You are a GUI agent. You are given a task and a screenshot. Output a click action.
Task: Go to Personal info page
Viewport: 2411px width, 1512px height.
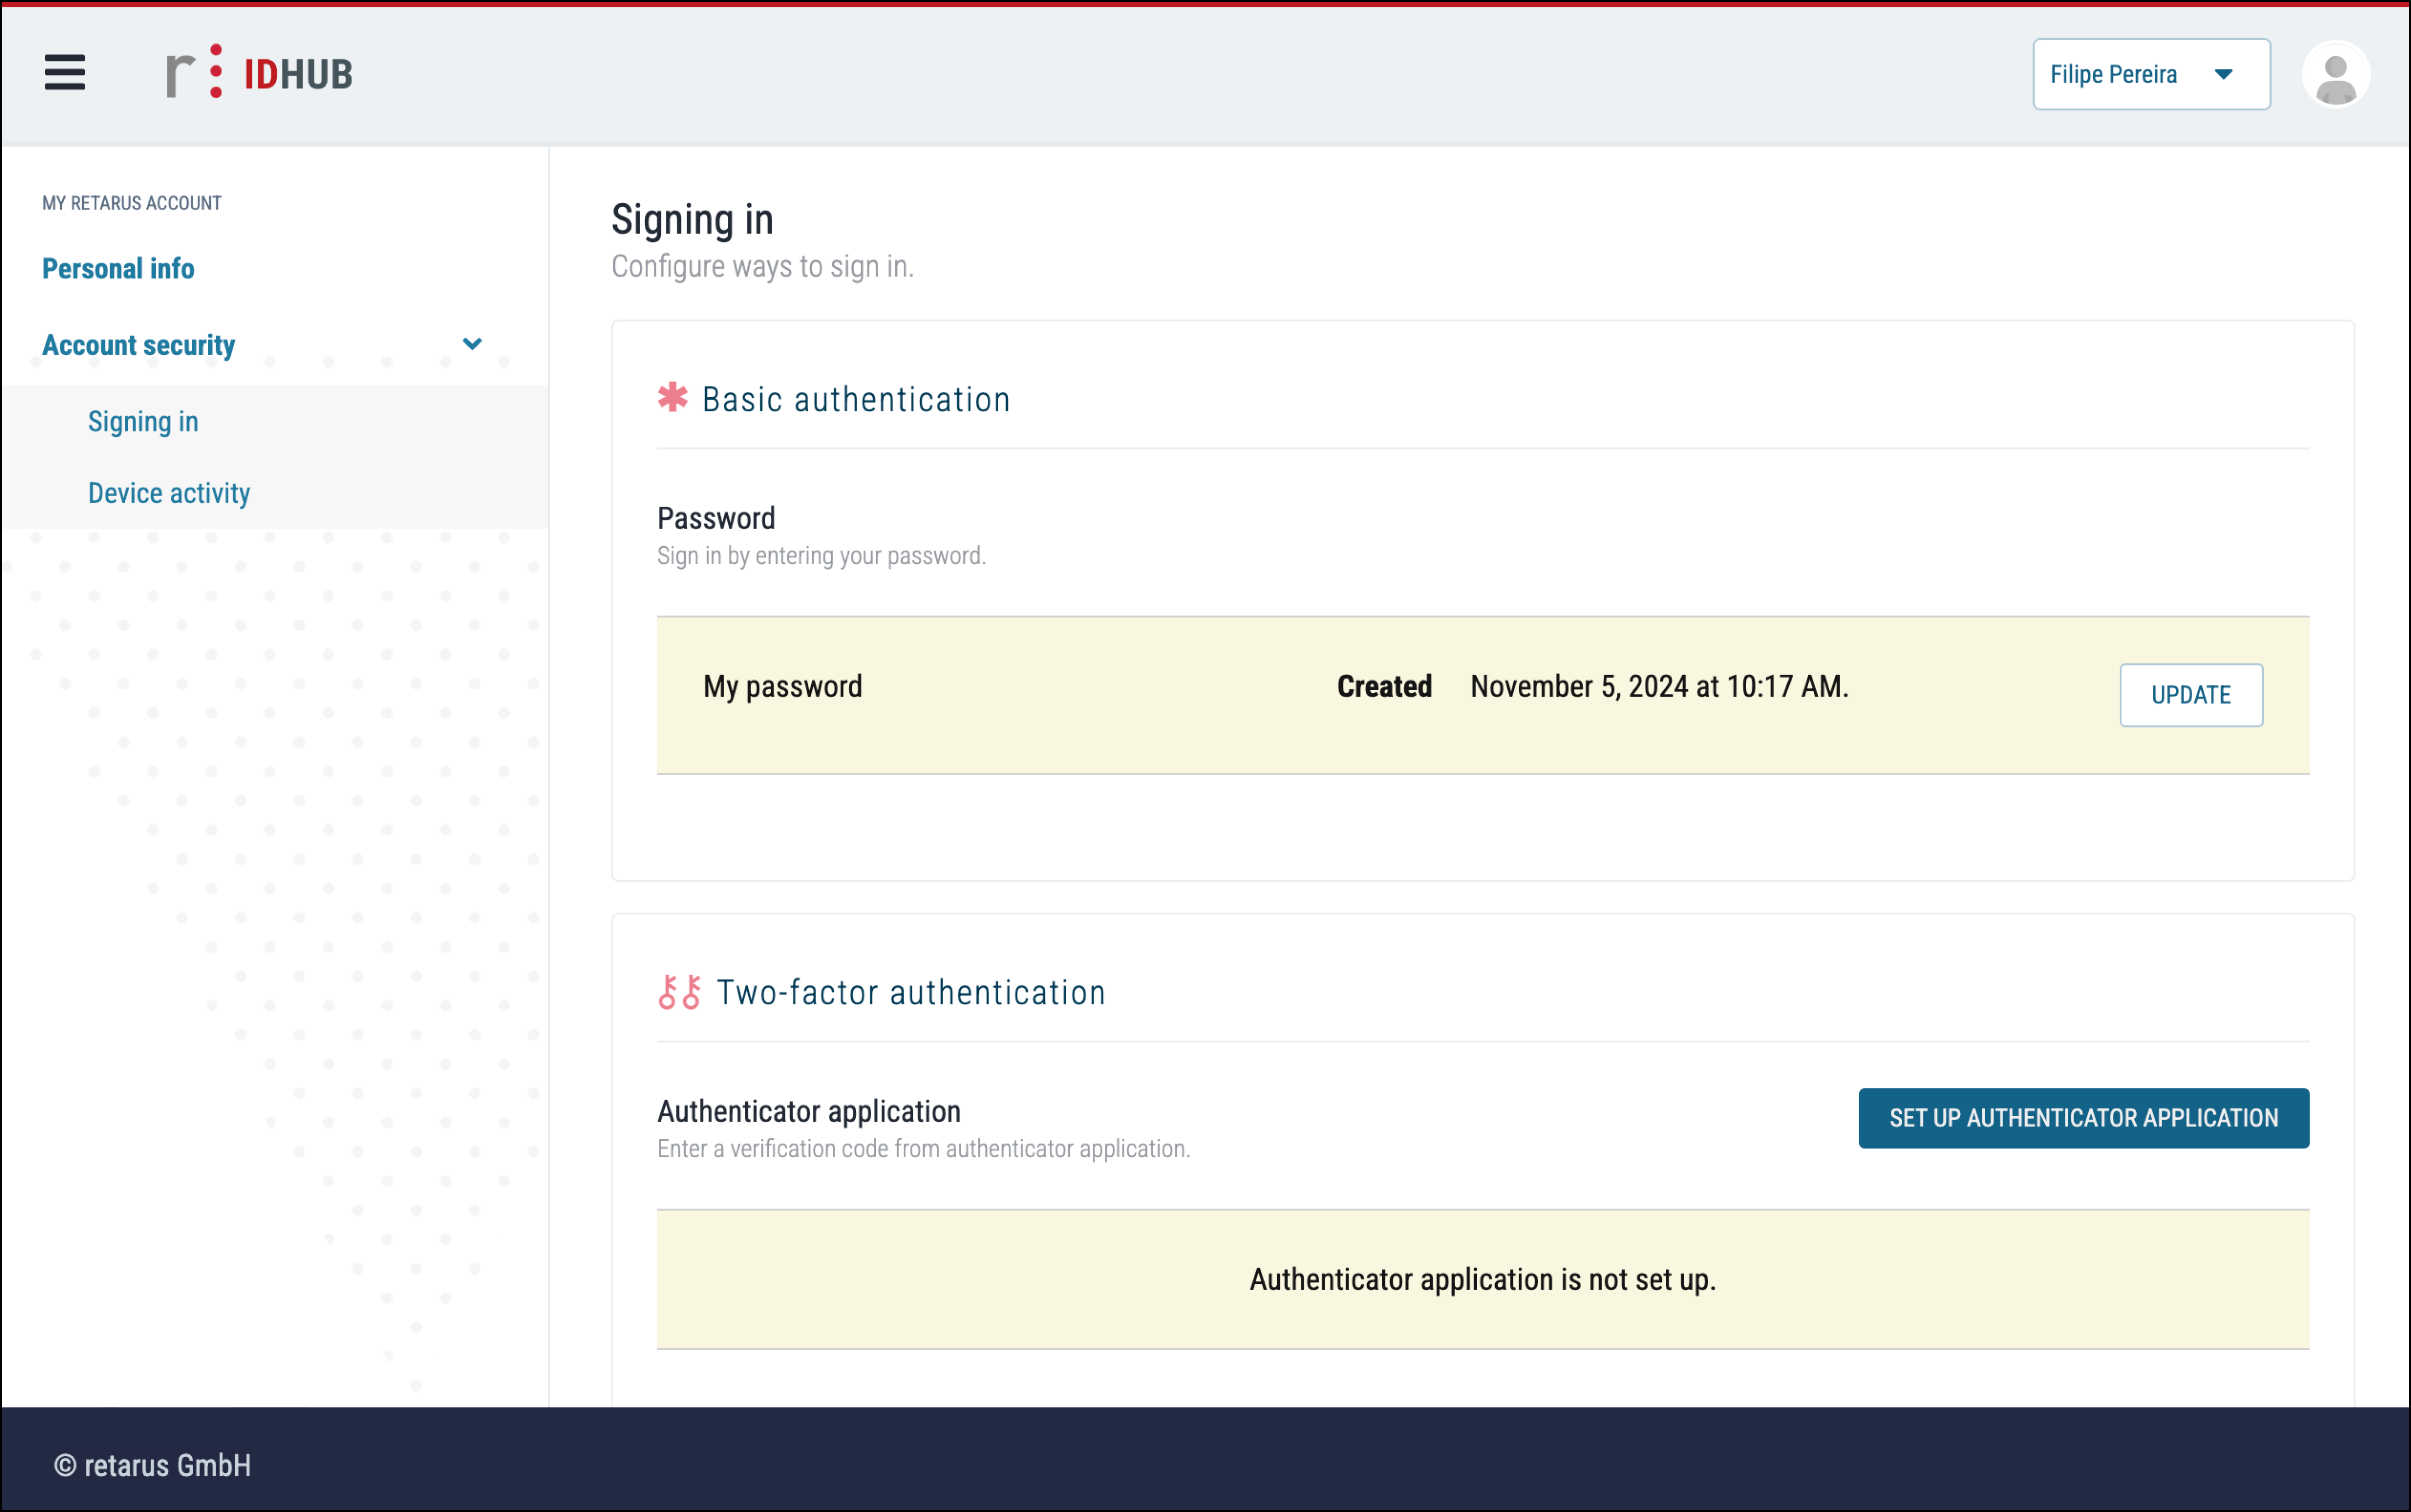118,268
